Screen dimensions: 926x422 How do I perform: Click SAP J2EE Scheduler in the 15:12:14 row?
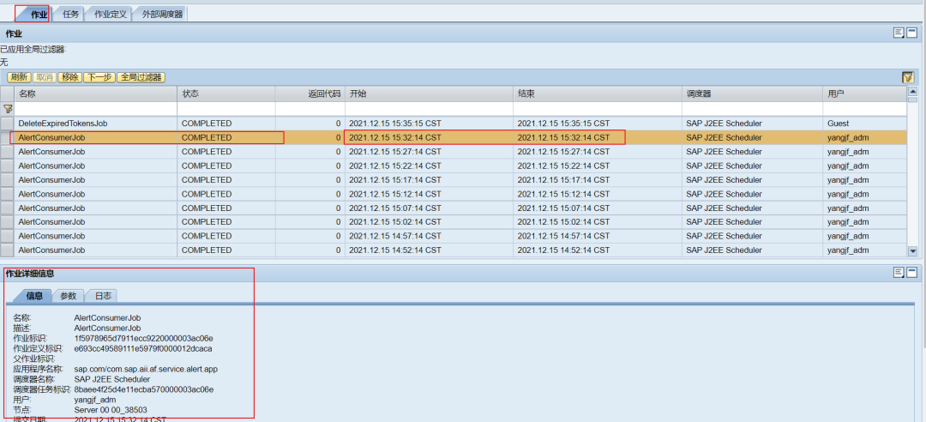point(724,194)
